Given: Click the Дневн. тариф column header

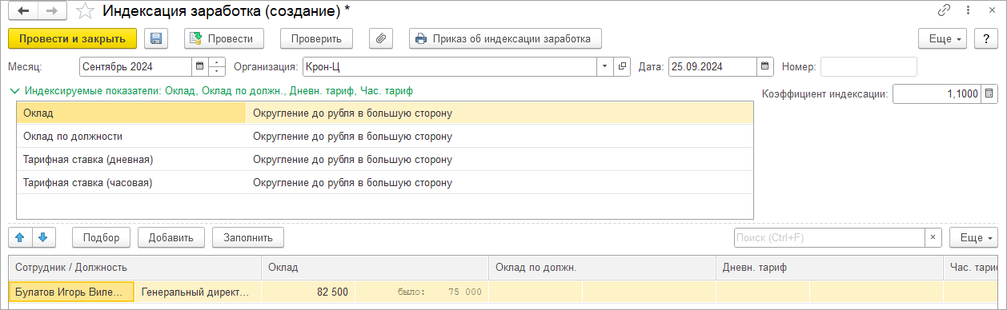Looking at the screenshot, I should point(829,268).
